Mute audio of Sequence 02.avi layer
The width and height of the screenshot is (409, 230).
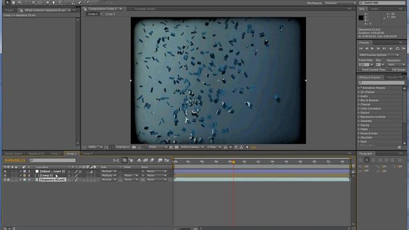[x=8, y=180]
